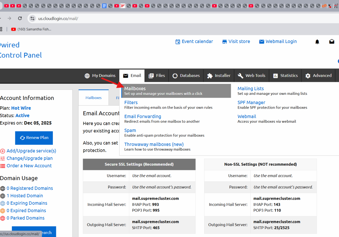Viewport: 339px width, 237px height.
Task: Select Spam protection from the menu
Action: pos(130,130)
